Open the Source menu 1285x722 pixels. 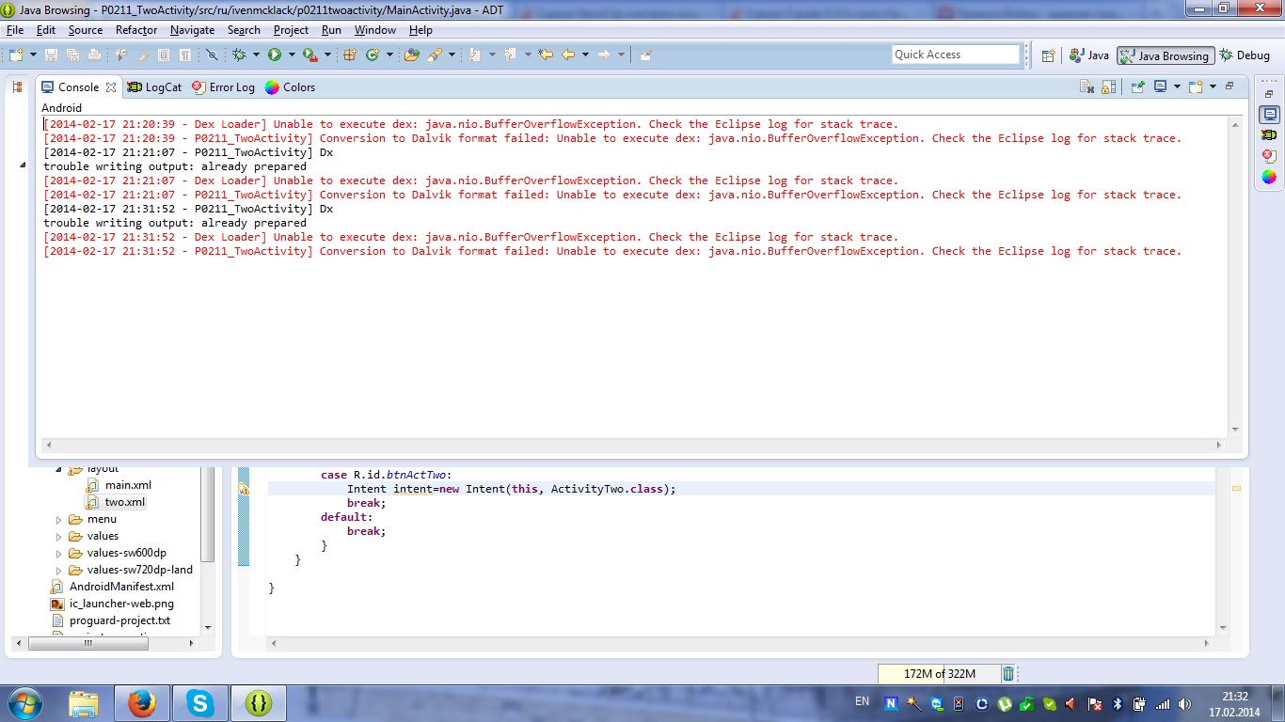[85, 30]
